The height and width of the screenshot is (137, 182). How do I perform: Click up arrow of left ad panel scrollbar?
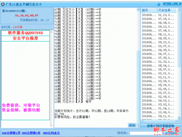[52, 32]
